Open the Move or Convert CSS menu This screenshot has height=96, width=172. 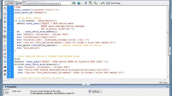pos(5,61)
